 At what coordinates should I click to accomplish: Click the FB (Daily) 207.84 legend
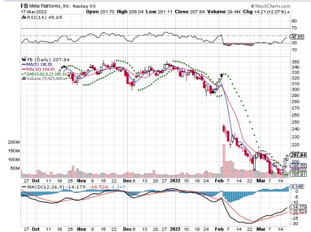(x=48, y=60)
